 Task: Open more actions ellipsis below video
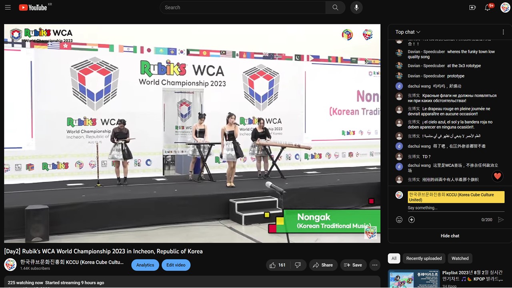click(374, 265)
